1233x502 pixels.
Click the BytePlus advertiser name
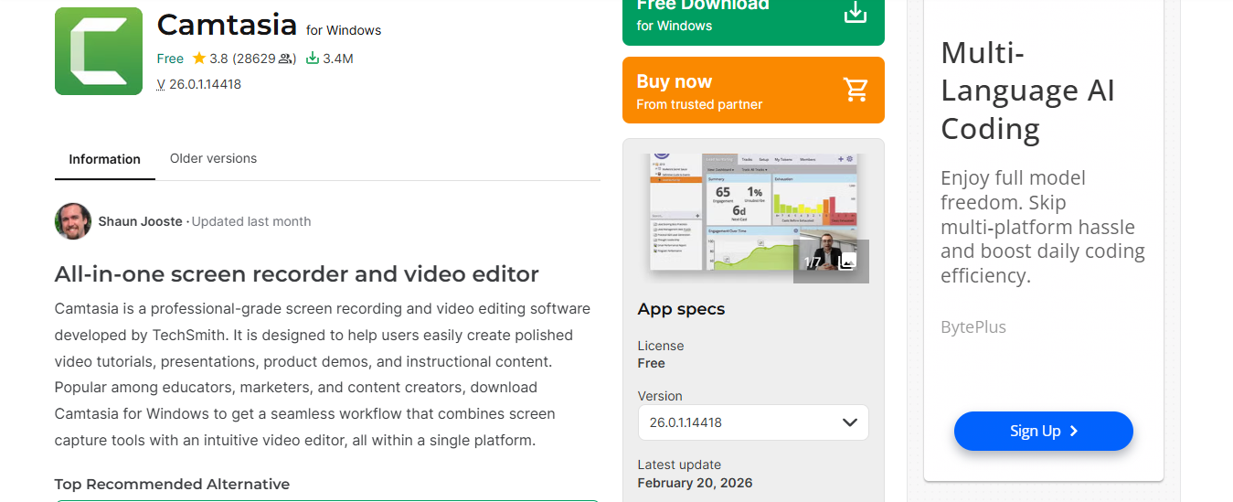[973, 327]
